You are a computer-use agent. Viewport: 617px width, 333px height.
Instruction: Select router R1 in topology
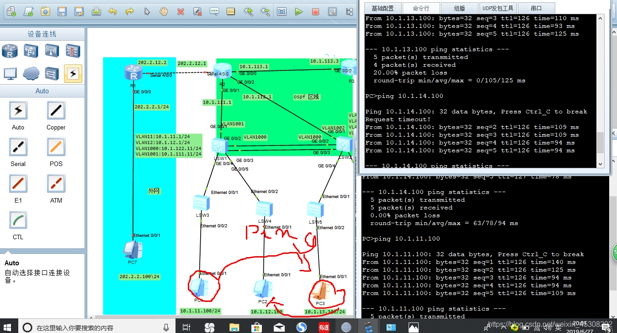[133, 74]
